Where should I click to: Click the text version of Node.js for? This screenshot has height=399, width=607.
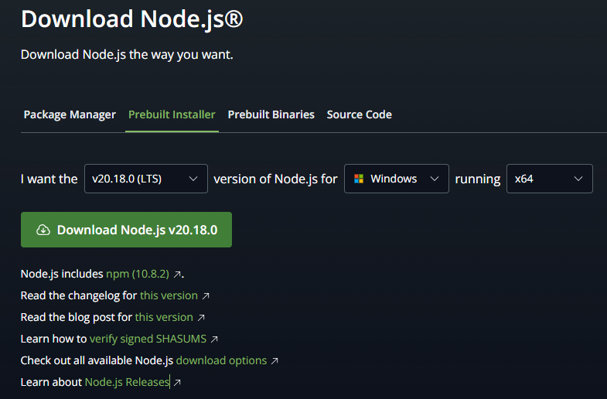(275, 179)
